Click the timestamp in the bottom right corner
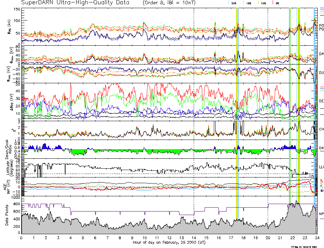Screen dimensions: 324x248 point(306,246)
